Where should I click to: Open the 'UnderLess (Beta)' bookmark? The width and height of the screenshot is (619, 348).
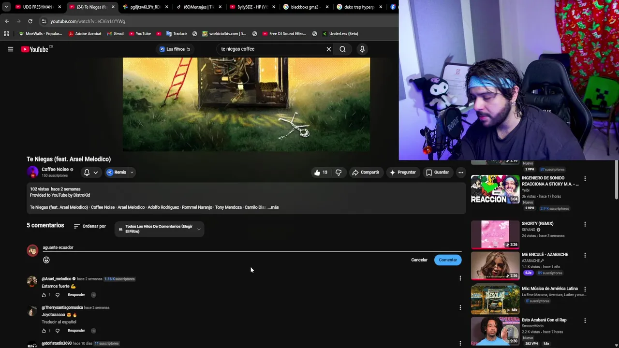point(339,34)
